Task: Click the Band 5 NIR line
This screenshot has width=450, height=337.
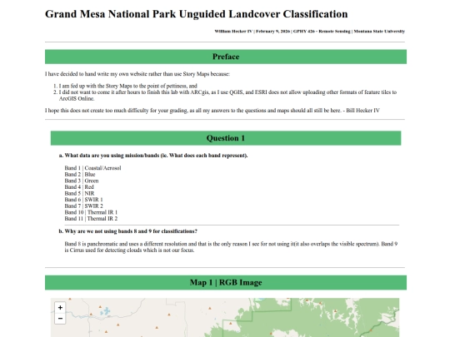Action: pyautogui.click(x=79, y=193)
